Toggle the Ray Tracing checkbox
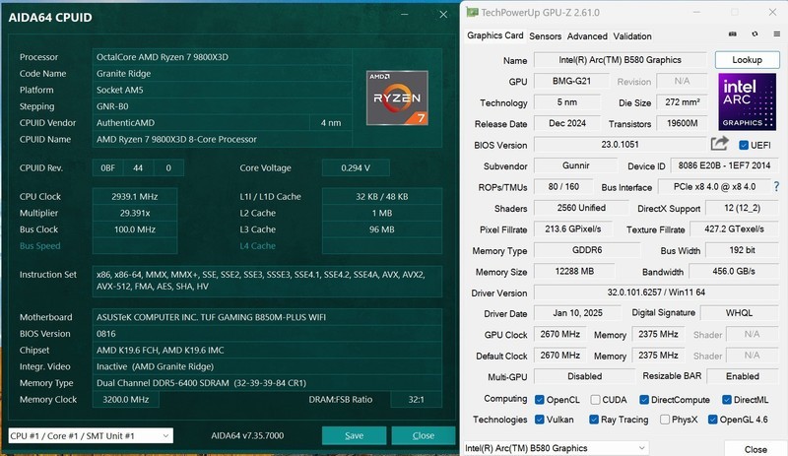Screen dimensions: 788x456 [594, 420]
